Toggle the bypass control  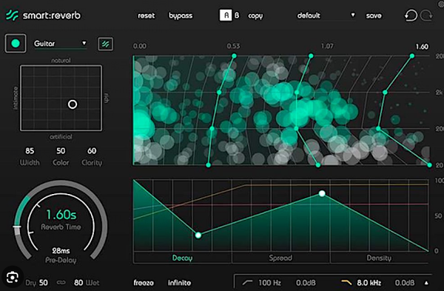pyautogui.click(x=181, y=16)
